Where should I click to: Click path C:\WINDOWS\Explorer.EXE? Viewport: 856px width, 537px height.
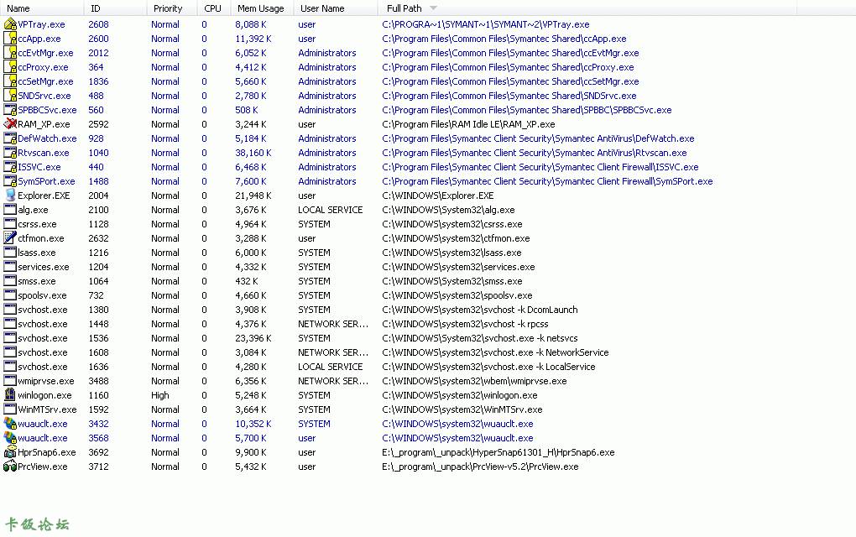click(x=438, y=196)
